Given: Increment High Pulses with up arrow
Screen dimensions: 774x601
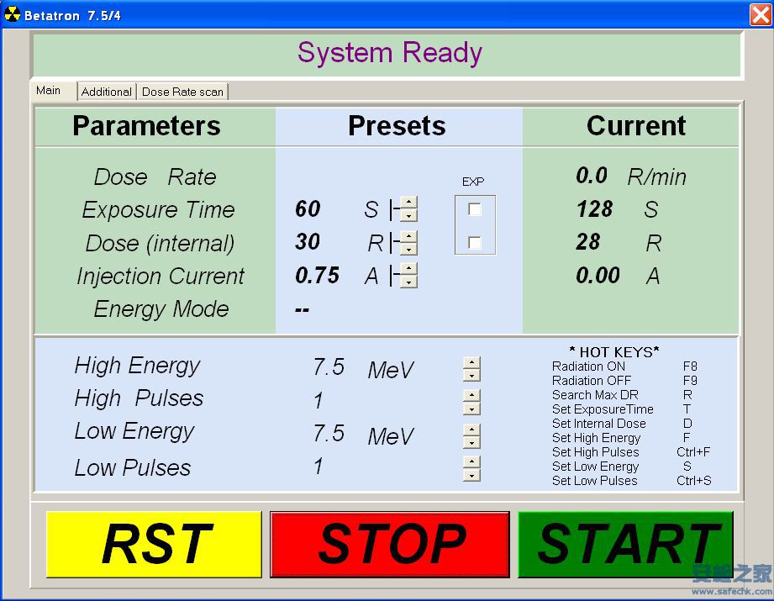Looking at the screenshot, I should [472, 396].
